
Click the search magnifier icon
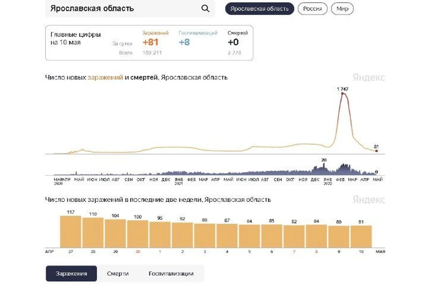[x=205, y=9]
